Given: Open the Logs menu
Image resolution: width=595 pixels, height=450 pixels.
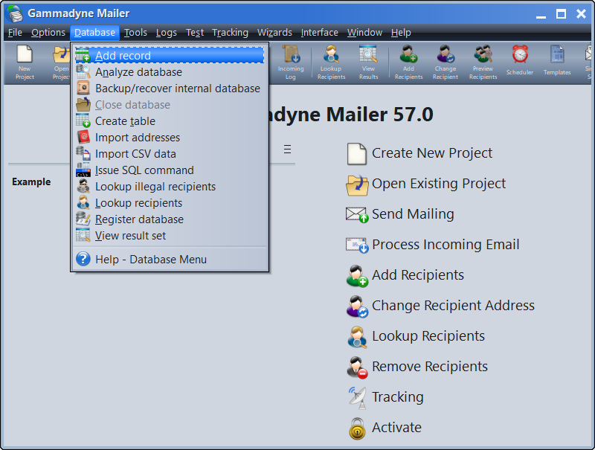Looking at the screenshot, I should coord(166,33).
